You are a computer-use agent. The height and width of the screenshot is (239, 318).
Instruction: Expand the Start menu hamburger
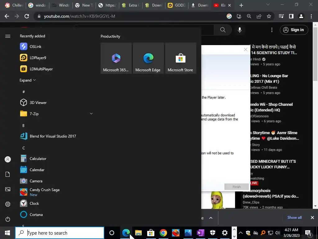[x=8, y=36]
